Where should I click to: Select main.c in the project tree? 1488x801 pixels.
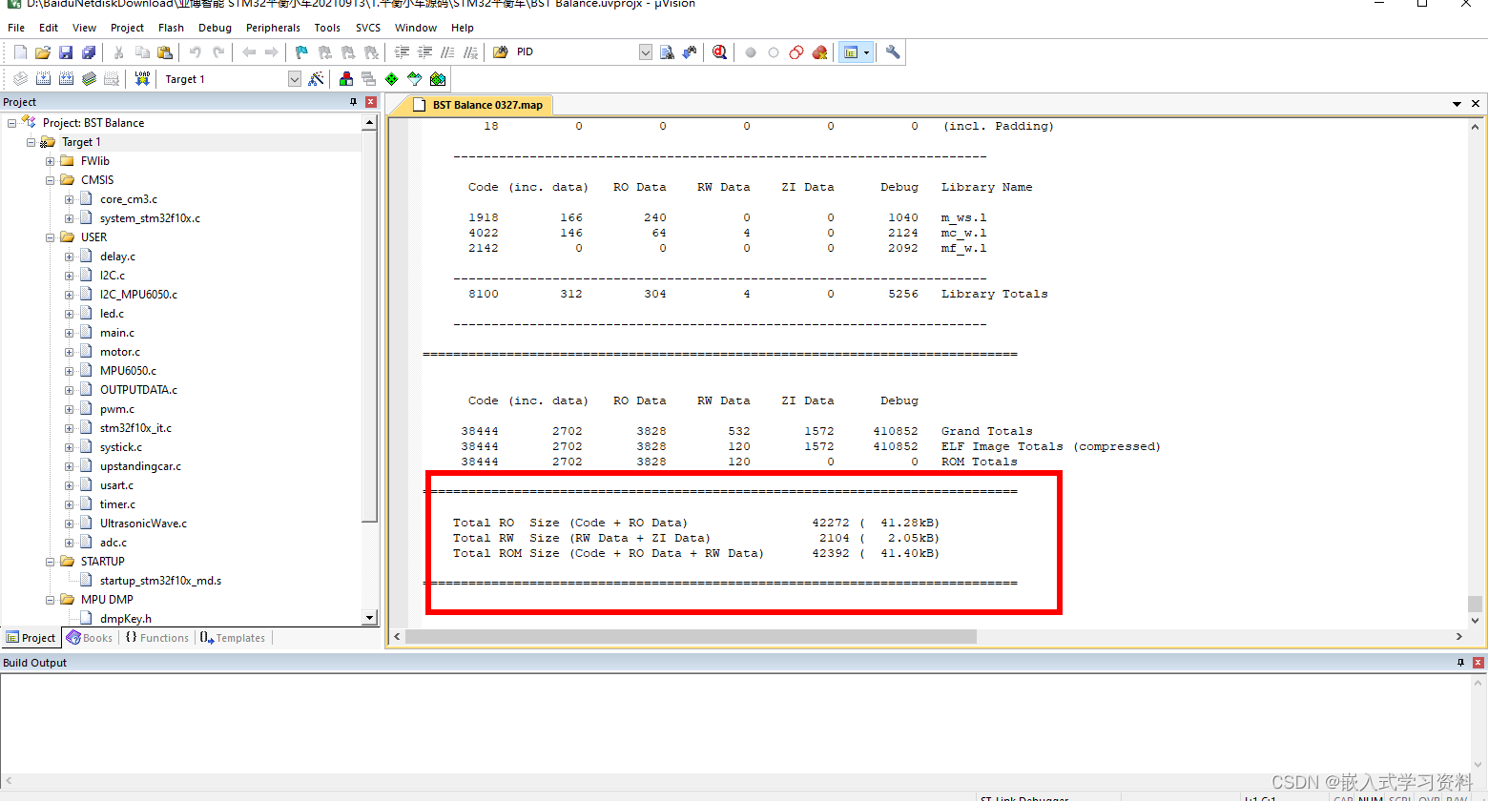coord(116,332)
